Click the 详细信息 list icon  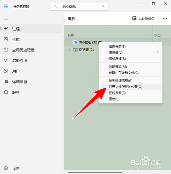click(x=6, y=82)
